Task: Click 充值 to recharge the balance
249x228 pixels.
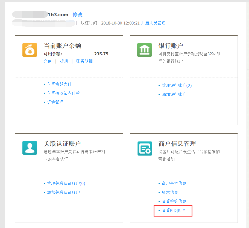Action: pos(48,61)
